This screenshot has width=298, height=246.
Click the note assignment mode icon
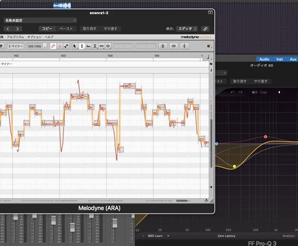66,46
